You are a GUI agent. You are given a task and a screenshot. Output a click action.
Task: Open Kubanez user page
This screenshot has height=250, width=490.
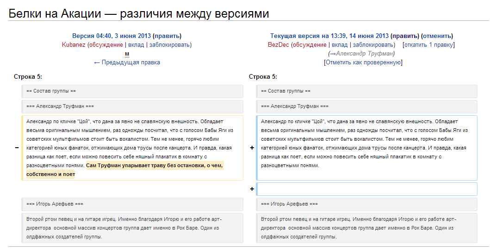tap(74, 45)
